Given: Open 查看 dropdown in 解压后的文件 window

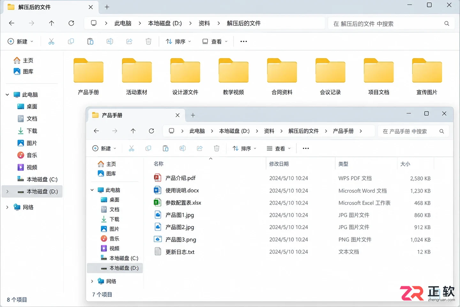Looking at the screenshot, I should click(x=215, y=41).
